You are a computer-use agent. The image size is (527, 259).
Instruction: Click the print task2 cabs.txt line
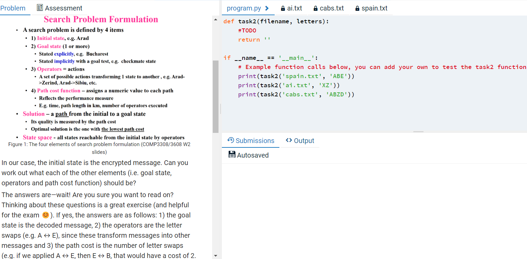(x=296, y=94)
